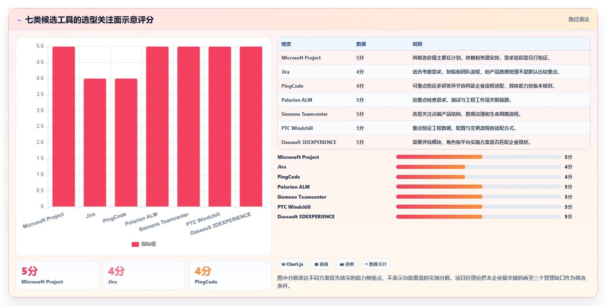The width and height of the screenshot is (606, 306).
Task: Click the 数据 column header
Action: 361,44
